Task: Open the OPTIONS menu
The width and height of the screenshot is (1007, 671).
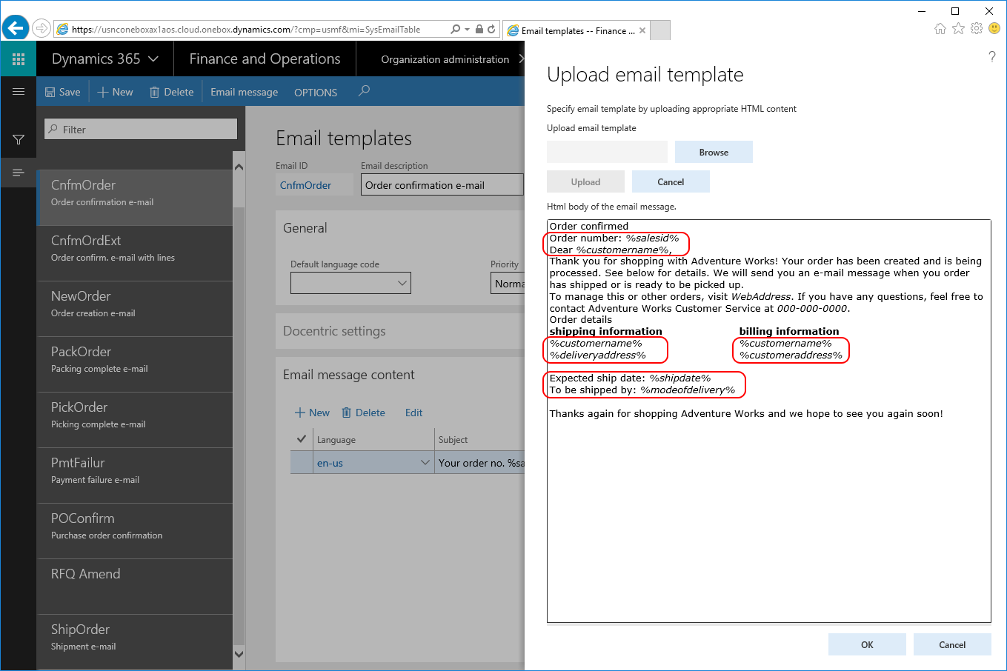Action: [316, 92]
